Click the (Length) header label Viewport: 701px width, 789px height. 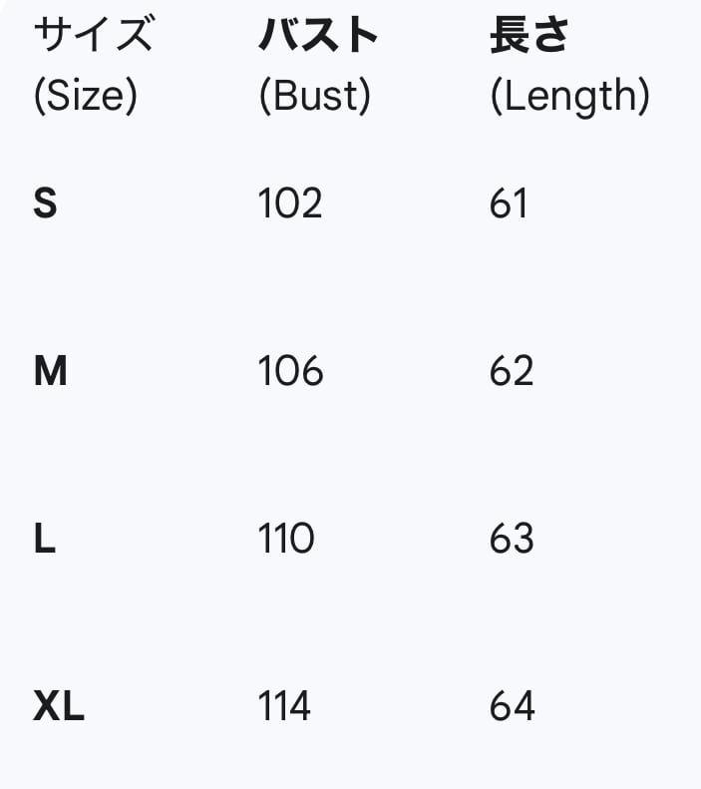[569, 97]
